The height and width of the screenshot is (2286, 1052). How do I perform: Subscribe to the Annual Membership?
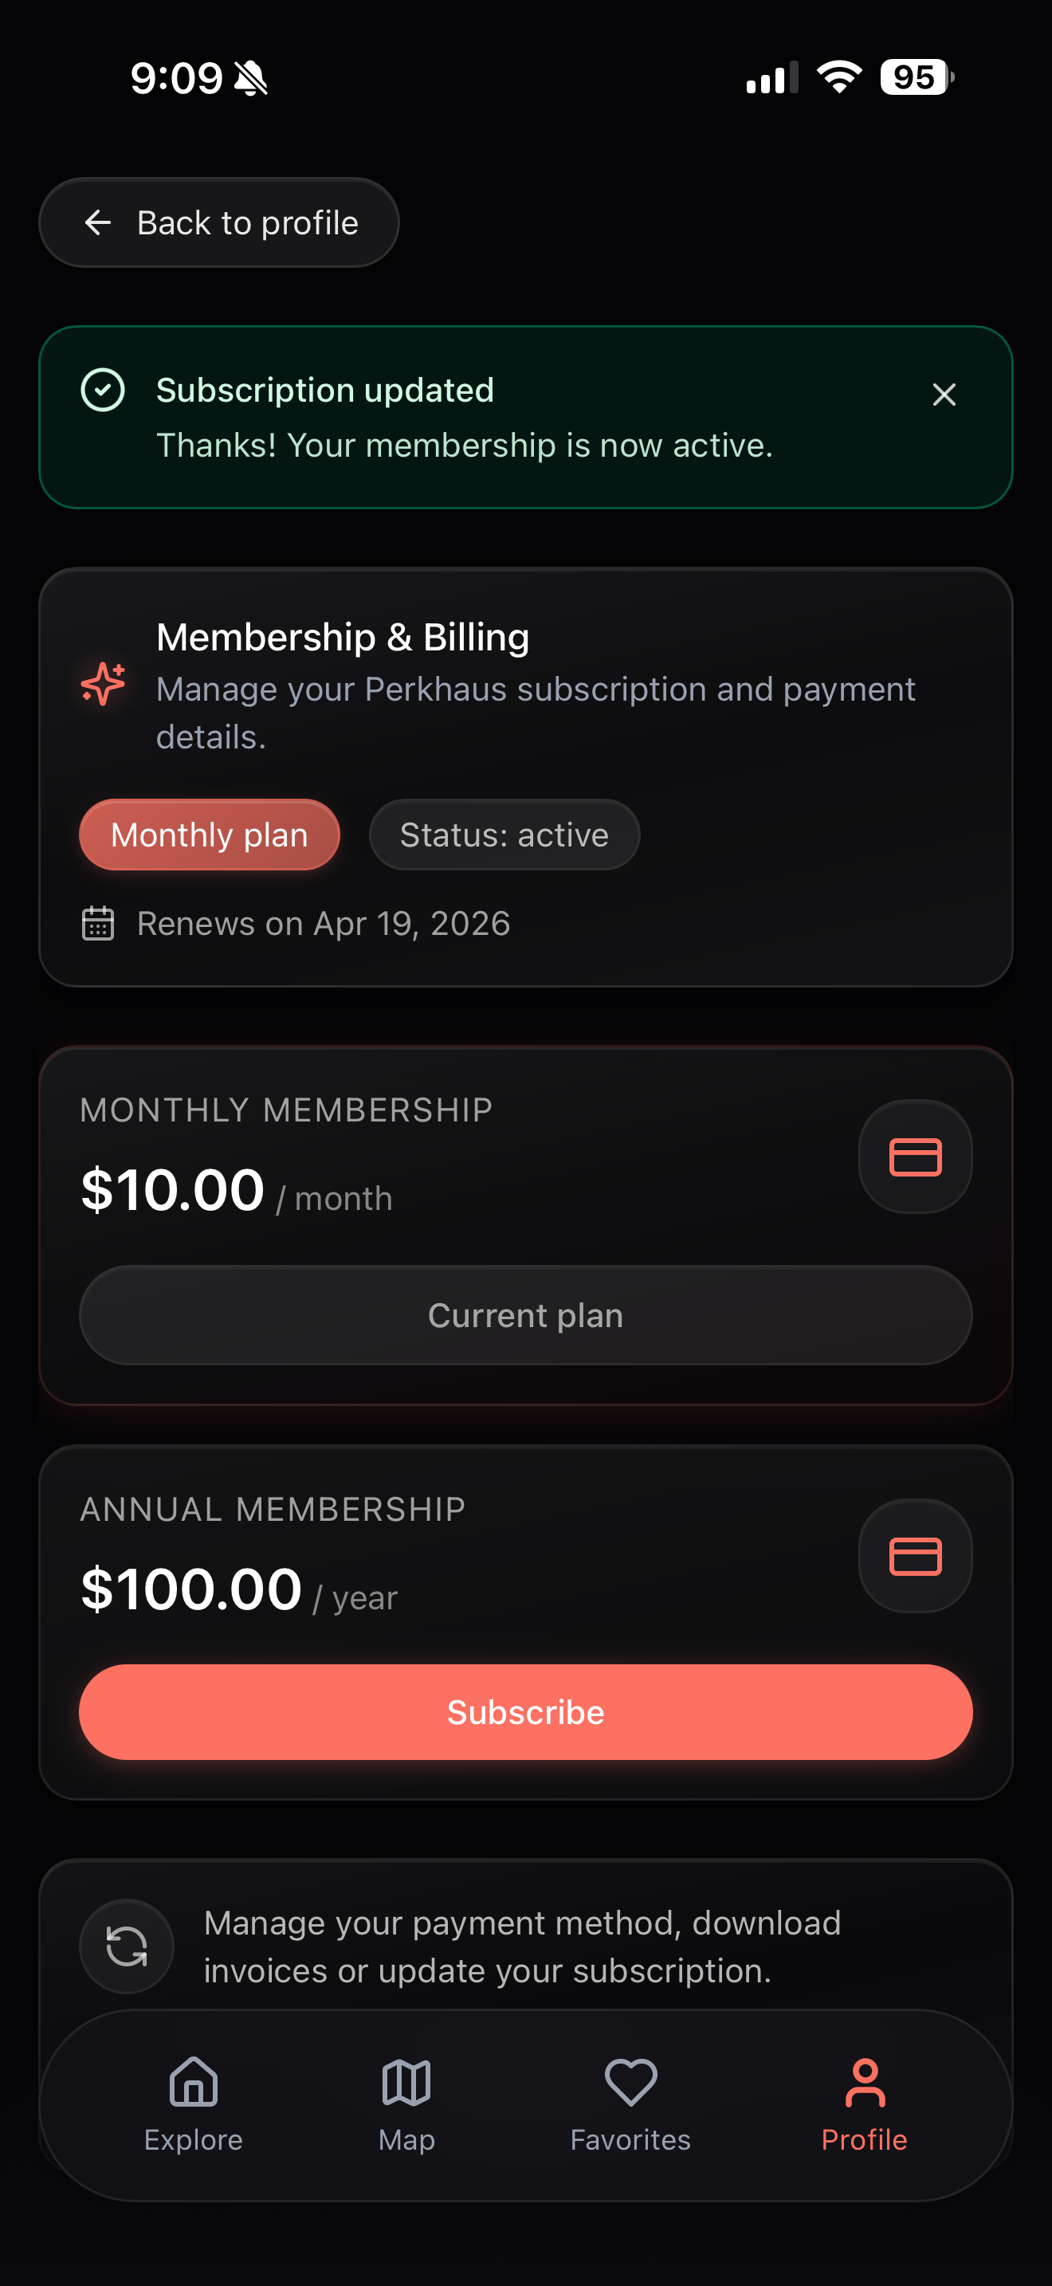pos(526,1712)
